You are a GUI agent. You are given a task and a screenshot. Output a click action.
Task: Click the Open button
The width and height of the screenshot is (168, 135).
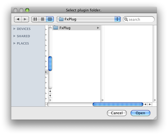point(140,113)
